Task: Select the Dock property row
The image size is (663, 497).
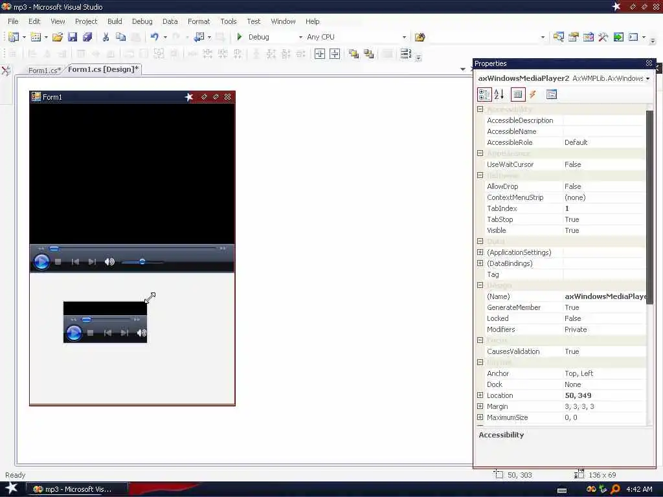Action: (565, 384)
